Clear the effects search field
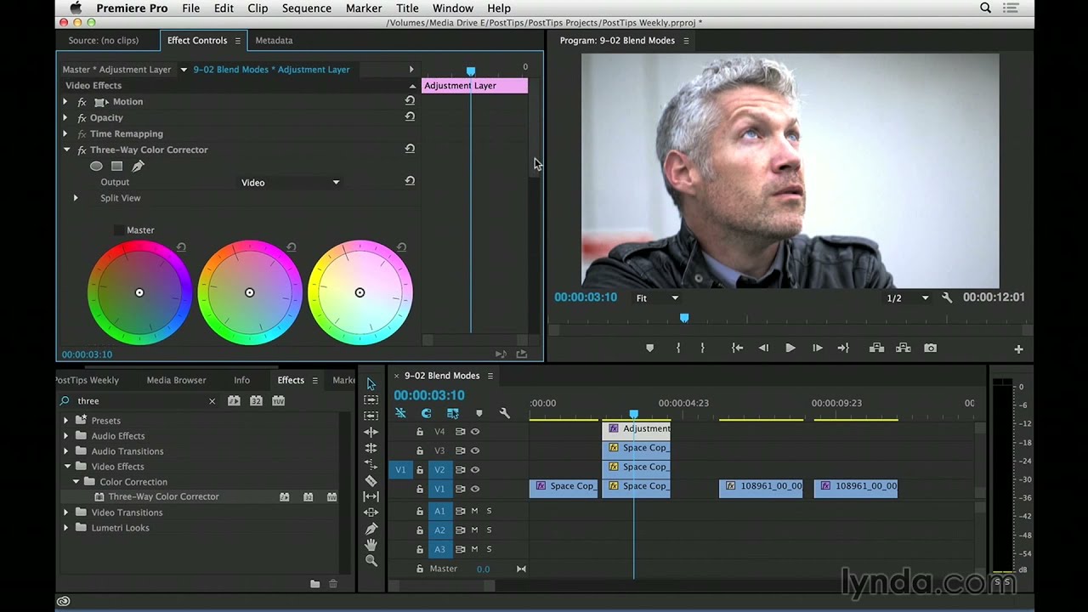Image resolution: width=1088 pixels, height=612 pixels. (x=212, y=401)
